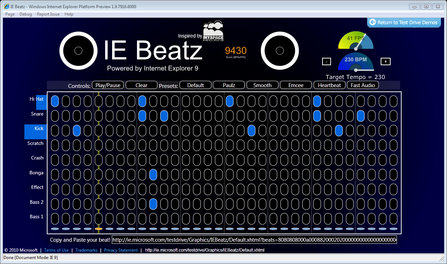Select the Crash instrument label

[37, 158]
